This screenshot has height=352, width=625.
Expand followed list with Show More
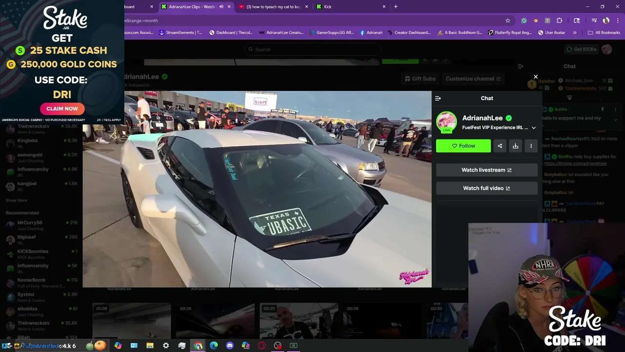click(x=16, y=200)
